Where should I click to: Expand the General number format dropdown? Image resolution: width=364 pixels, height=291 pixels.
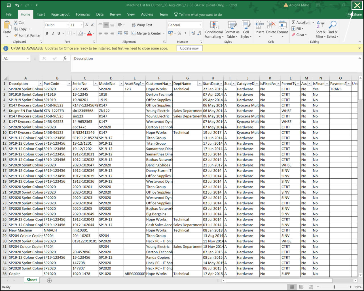coord(200,25)
